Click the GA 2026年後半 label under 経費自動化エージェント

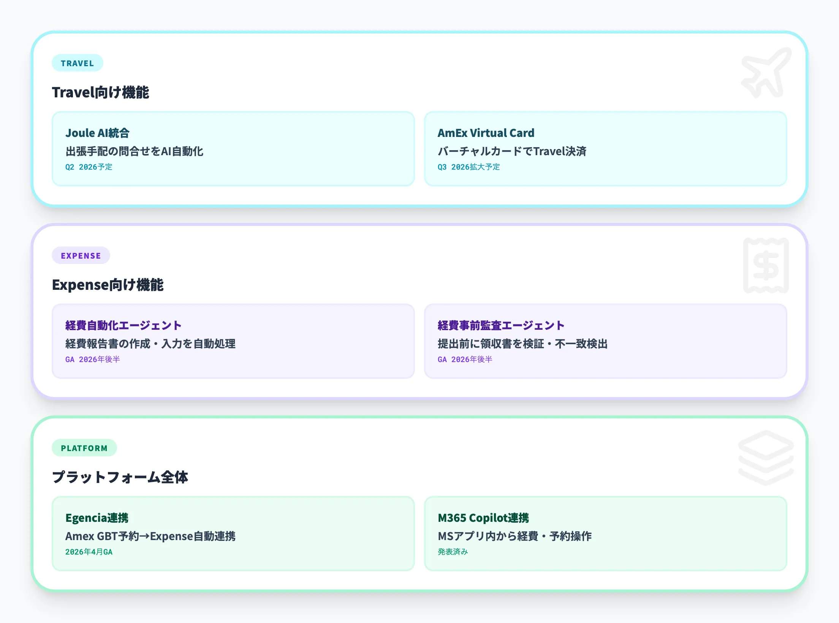click(x=92, y=359)
